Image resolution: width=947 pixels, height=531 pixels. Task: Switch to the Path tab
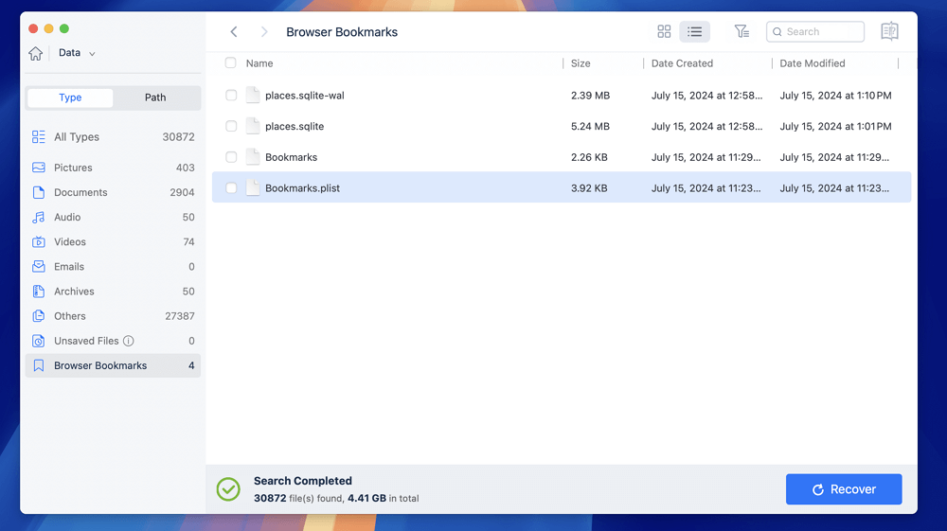[155, 97]
